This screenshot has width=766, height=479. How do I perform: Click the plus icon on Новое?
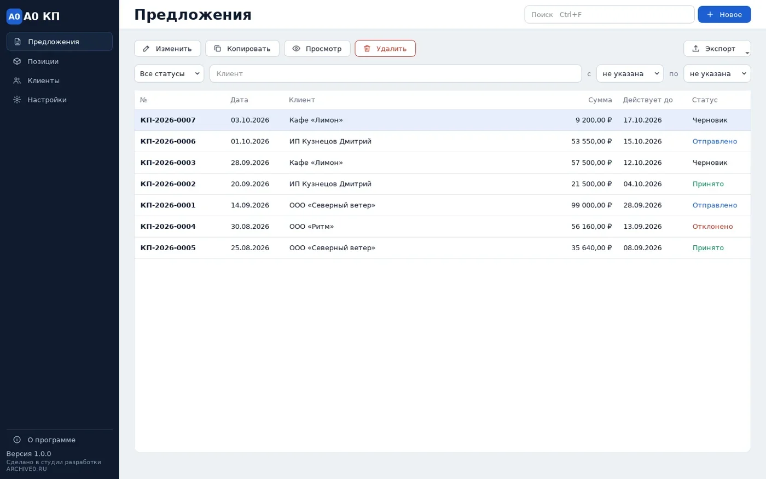coord(710,14)
